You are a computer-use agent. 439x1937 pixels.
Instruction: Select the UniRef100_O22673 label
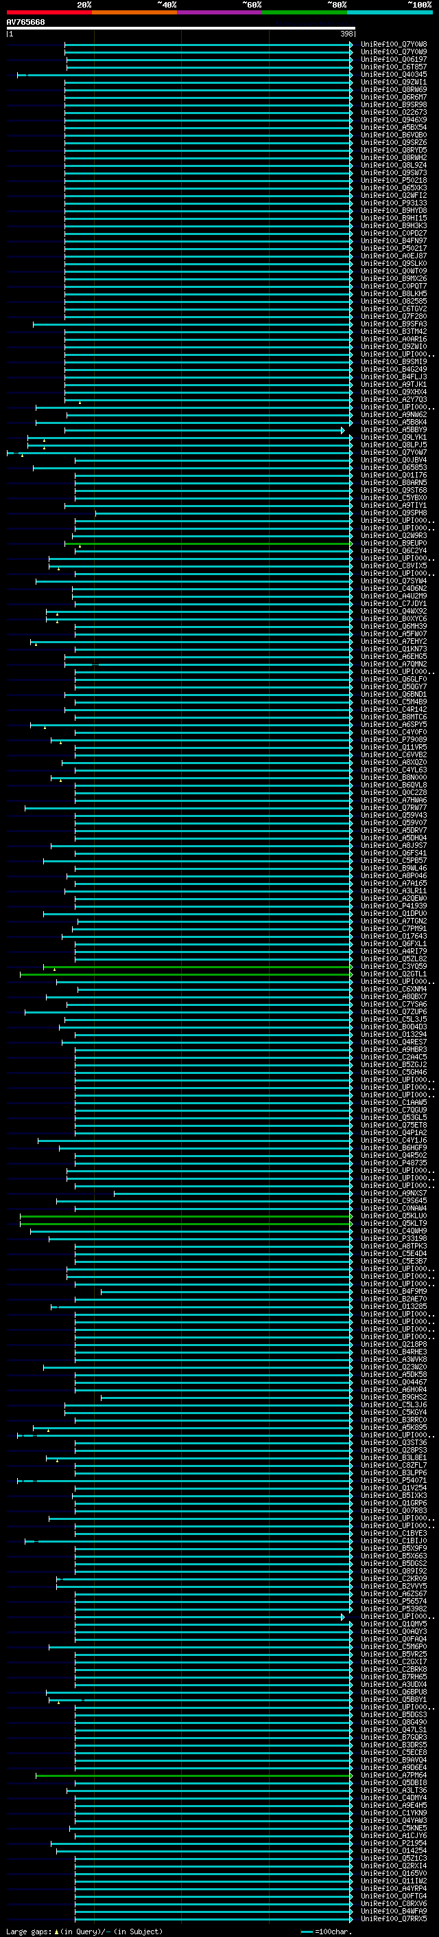(393, 112)
